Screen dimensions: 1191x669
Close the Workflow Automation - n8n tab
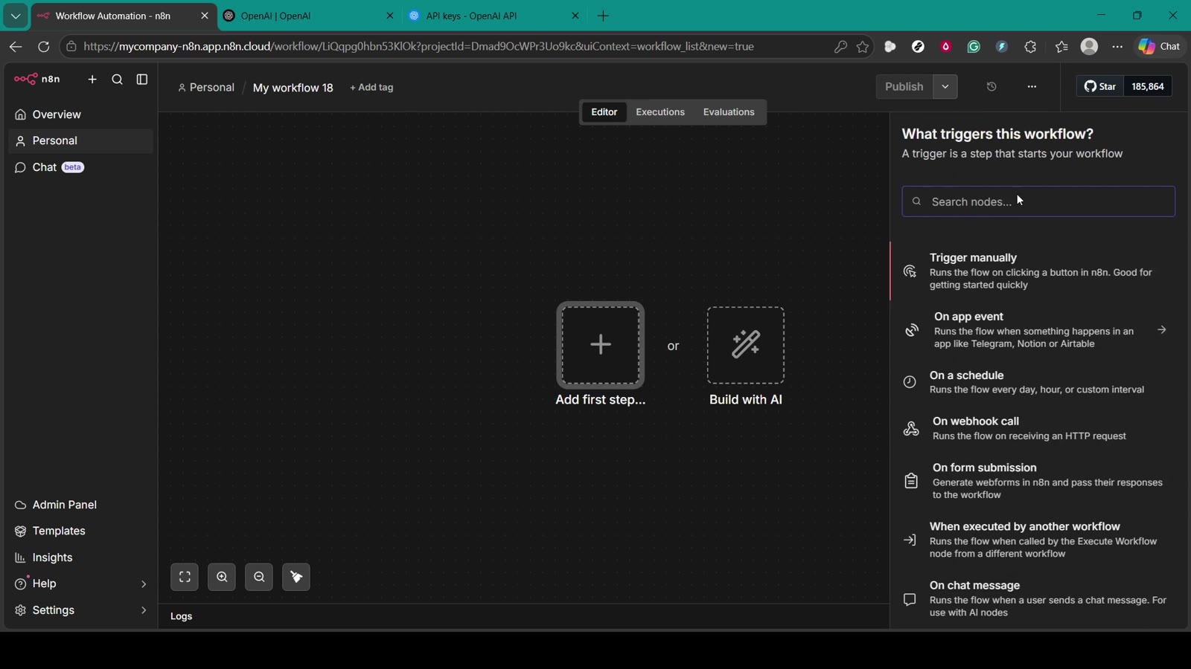205,16
